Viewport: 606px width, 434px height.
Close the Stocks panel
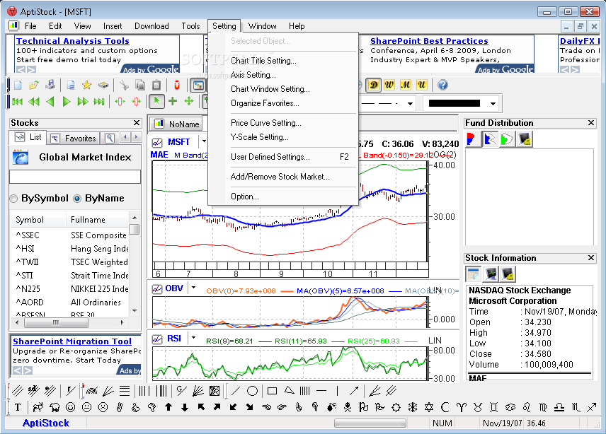click(x=137, y=123)
